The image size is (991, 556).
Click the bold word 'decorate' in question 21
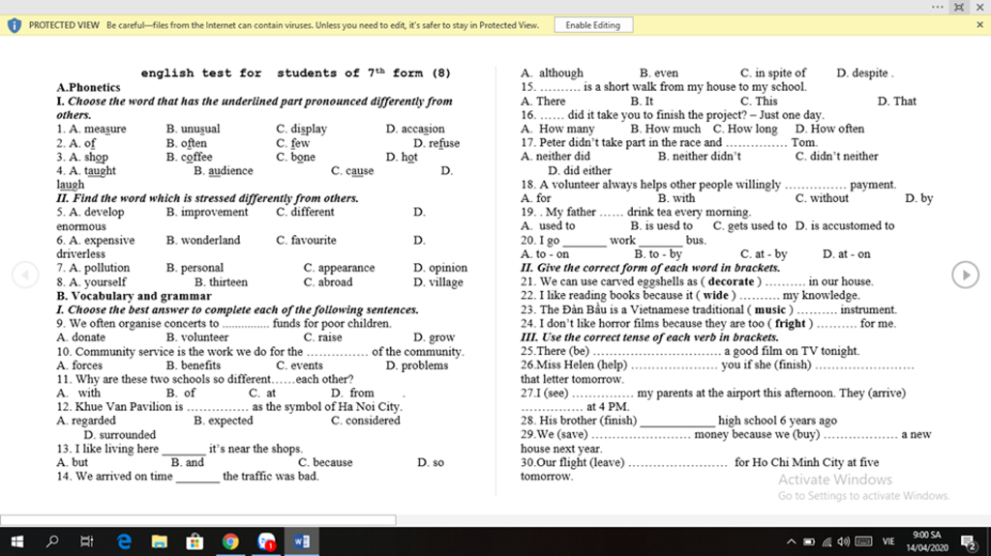coord(732,281)
